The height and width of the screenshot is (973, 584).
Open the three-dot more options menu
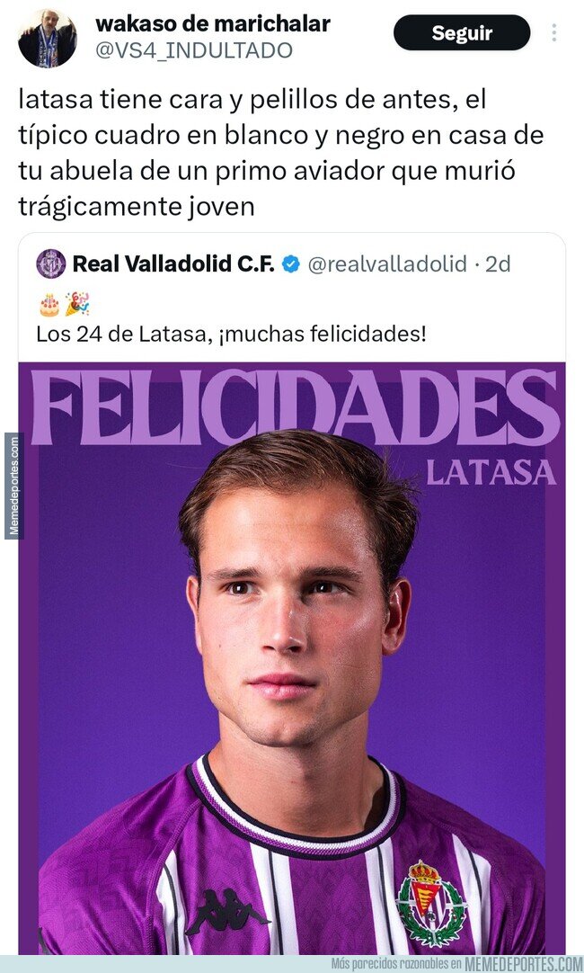click(x=553, y=33)
